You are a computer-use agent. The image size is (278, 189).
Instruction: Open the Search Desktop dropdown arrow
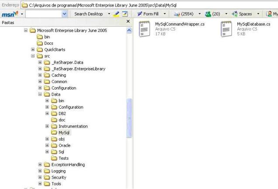pos(109,14)
